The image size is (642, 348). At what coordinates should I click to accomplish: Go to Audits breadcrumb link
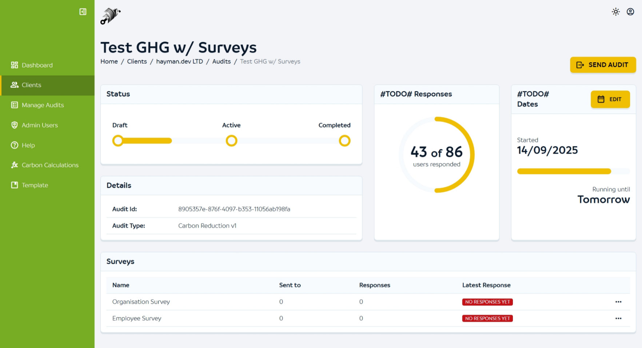[222, 62]
